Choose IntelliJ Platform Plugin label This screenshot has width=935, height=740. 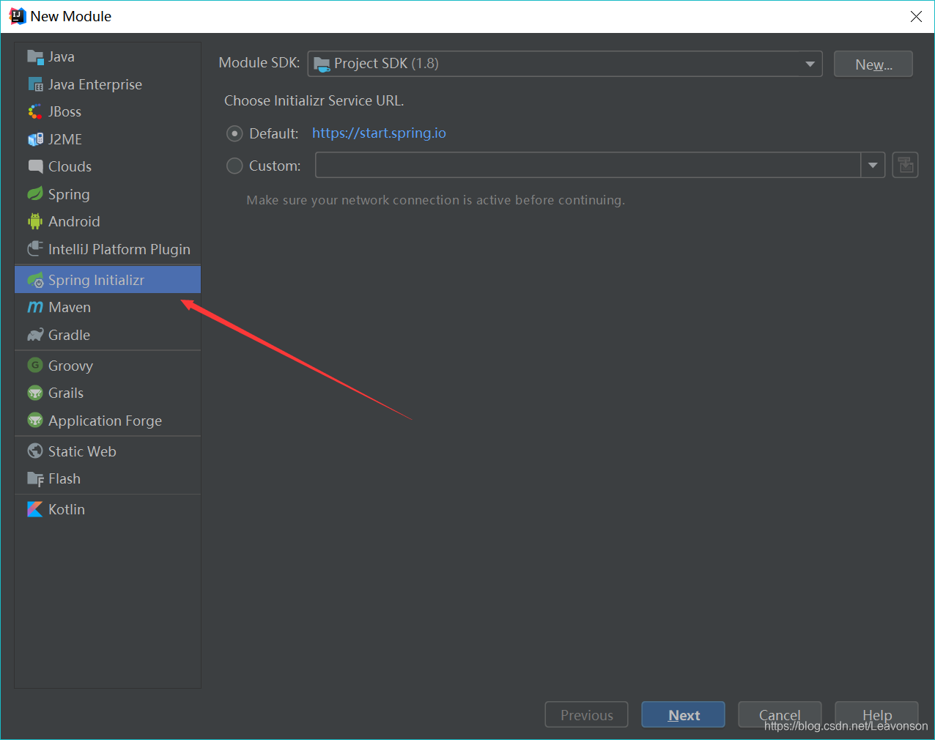pos(119,250)
